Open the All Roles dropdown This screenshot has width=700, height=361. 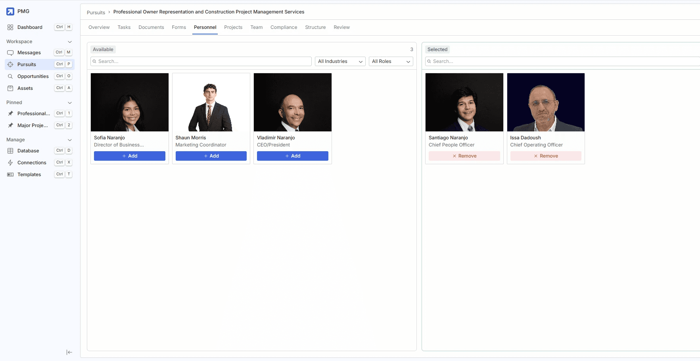point(391,61)
